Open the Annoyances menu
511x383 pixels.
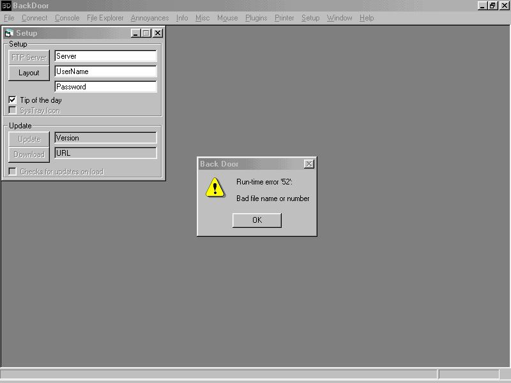point(149,18)
